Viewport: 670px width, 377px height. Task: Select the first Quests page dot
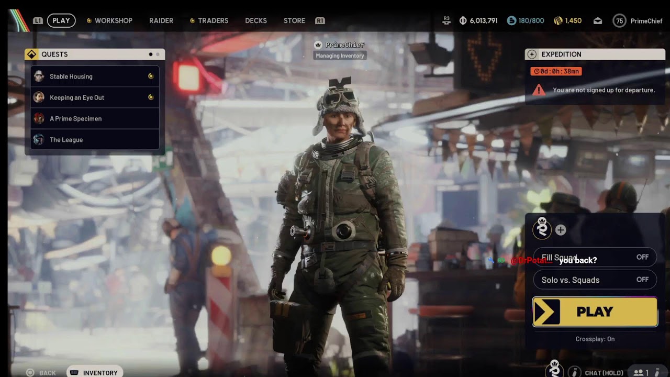(151, 54)
